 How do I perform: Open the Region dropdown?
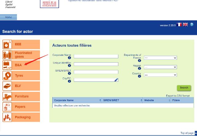point(160,67)
